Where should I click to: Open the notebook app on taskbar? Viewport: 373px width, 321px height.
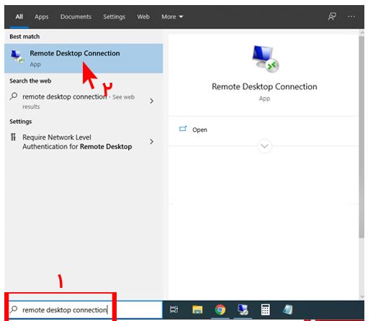(x=287, y=309)
